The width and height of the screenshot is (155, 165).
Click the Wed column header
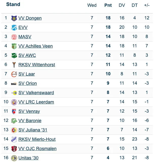click(92, 5)
